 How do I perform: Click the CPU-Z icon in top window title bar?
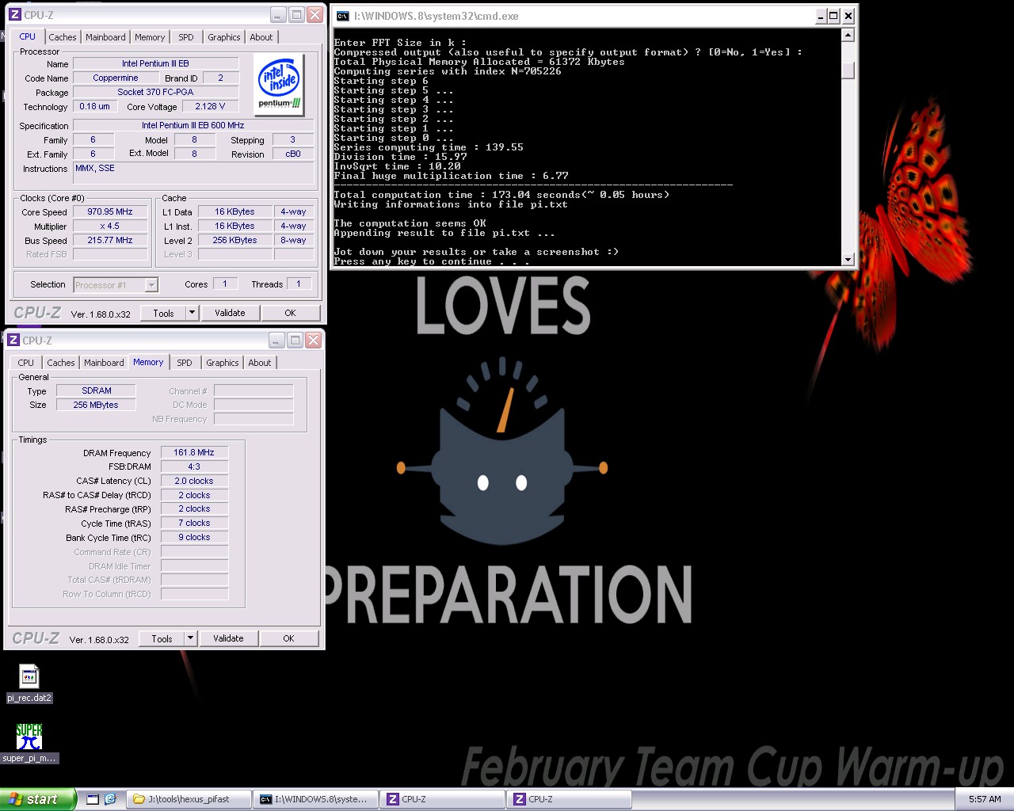14,15
